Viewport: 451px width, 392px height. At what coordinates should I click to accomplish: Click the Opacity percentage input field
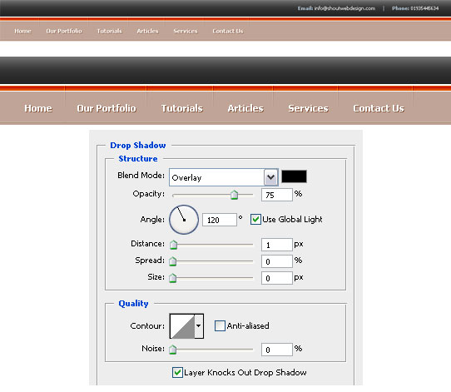point(277,195)
